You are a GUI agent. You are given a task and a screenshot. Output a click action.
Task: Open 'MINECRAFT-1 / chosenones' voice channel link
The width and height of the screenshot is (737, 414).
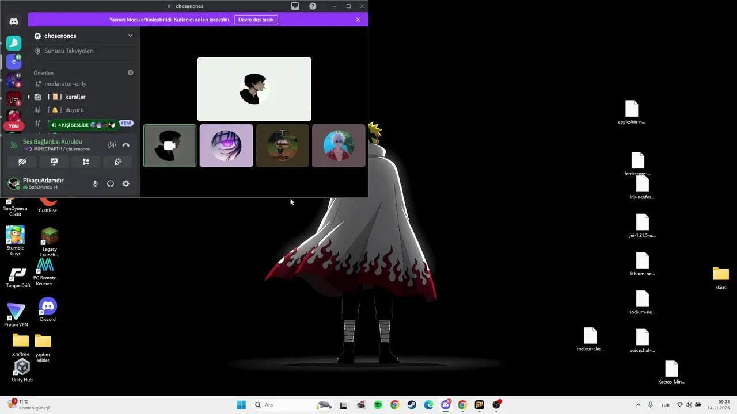pos(62,149)
